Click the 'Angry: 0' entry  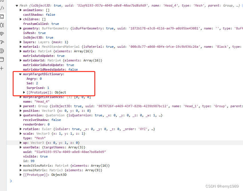[x=34, y=79]
